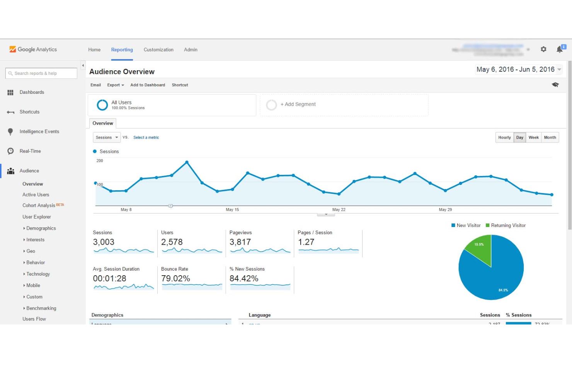The image size is (572, 381).
Task: Click the Avg. Session Duration sparkline
Action: pos(124,286)
